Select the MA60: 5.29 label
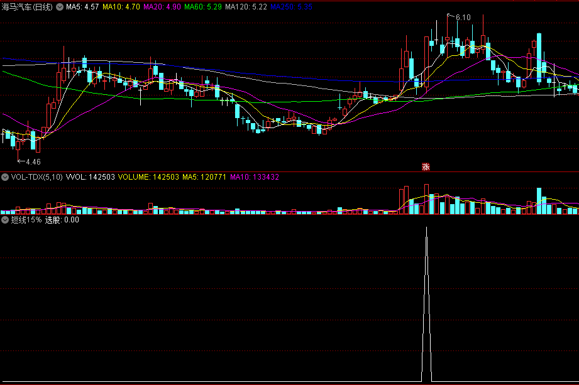 click(x=203, y=7)
